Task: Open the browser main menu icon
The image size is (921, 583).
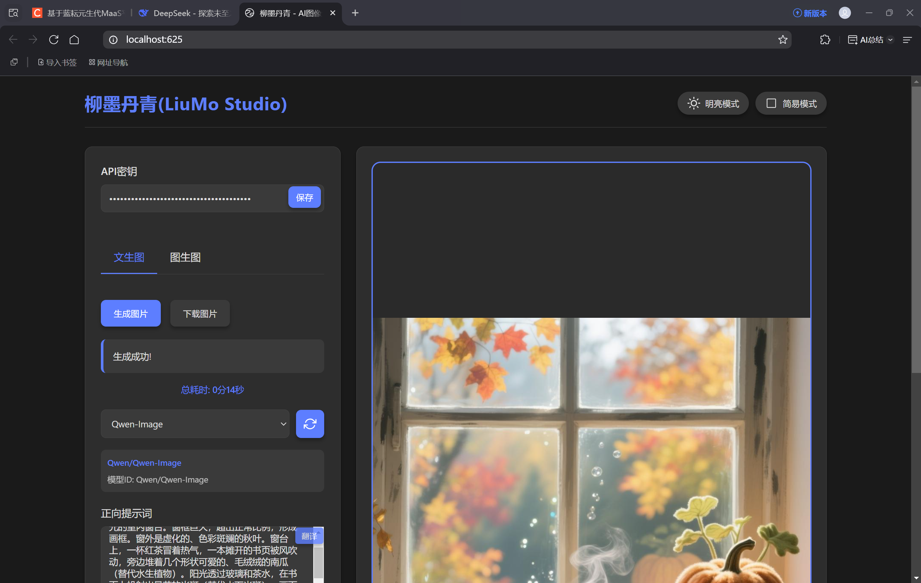Action: 907,40
